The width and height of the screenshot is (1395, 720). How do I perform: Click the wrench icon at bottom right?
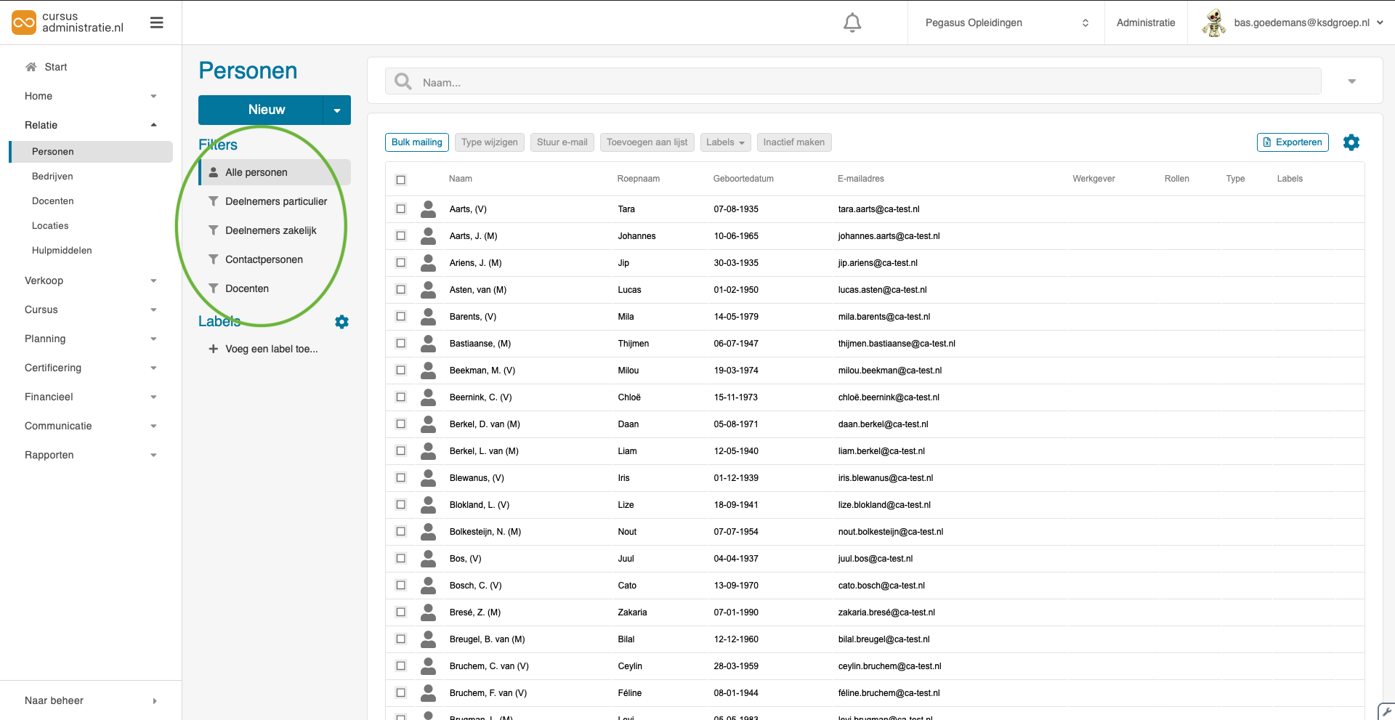pos(1386,712)
